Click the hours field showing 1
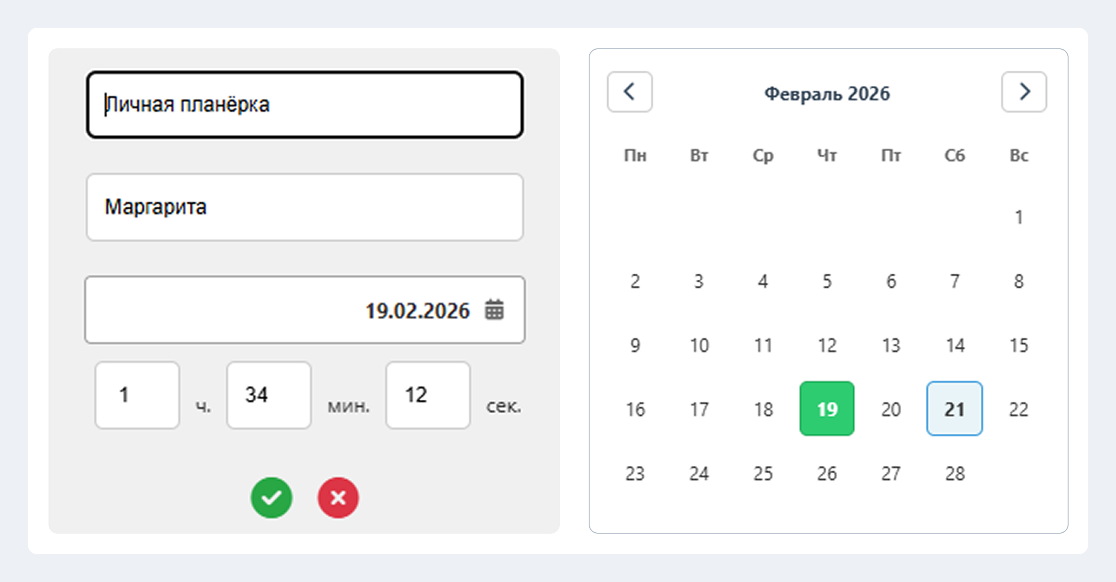Screen dimensions: 1116x582 (x=137, y=395)
